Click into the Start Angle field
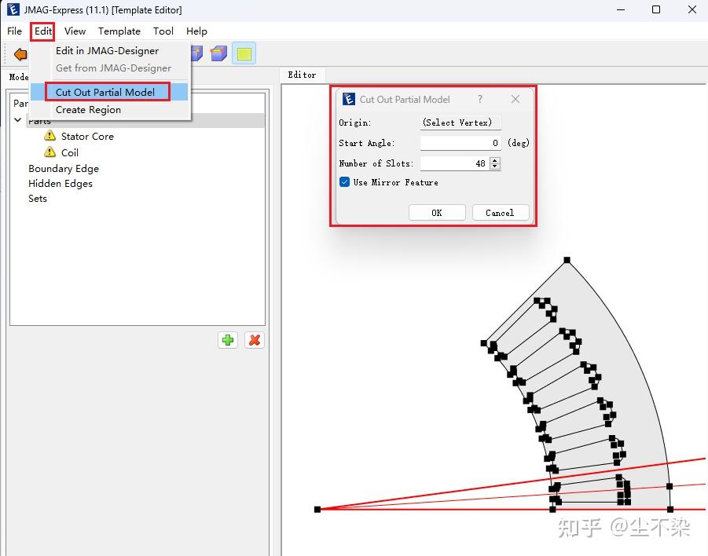 (x=460, y=143)
